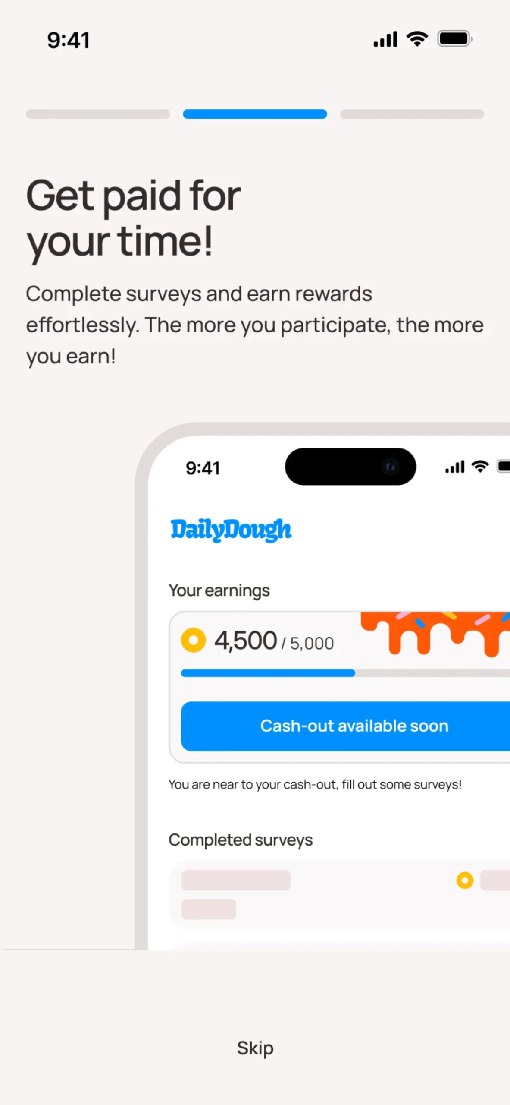Tap the 4,500 / 5,000 earnings amount
The width and height of the screenshot is (510, 1105).
click(274, 641)
